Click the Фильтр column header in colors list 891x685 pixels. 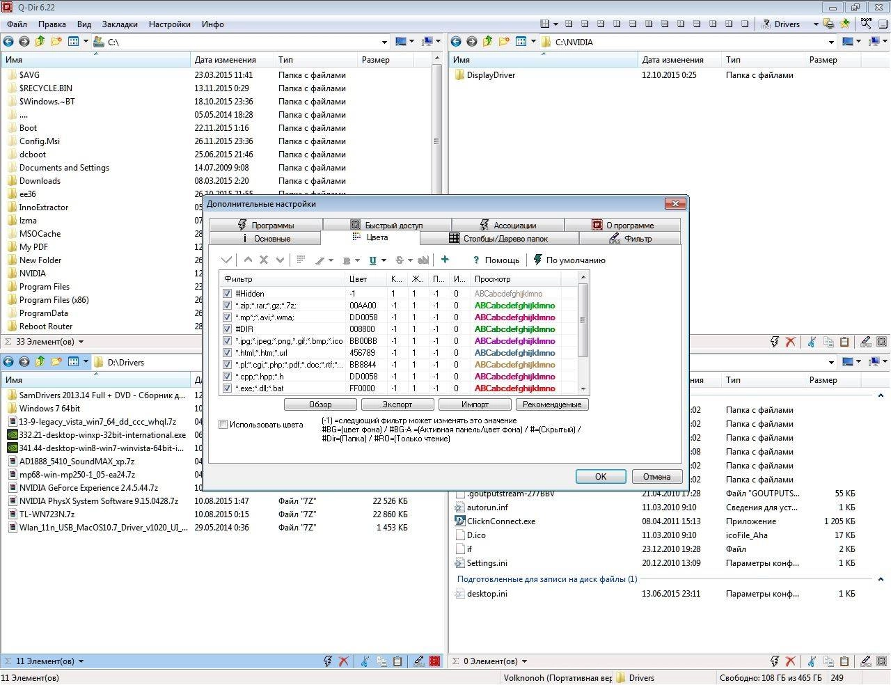[x=283, y=279]
